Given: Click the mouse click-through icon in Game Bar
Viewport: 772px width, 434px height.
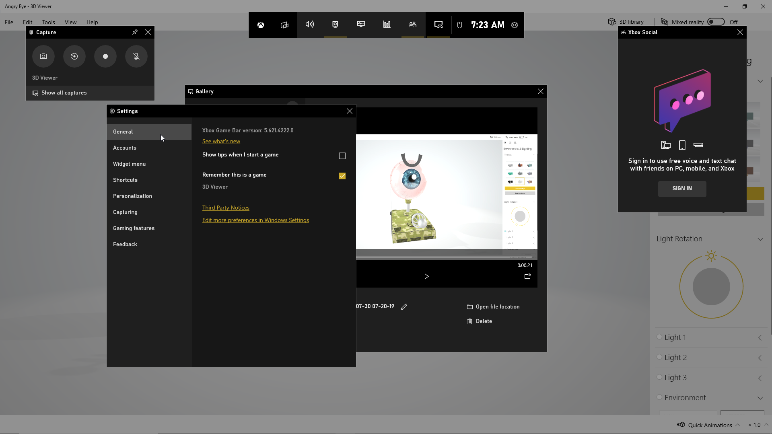Looking at the screenshot, I should 459,25.
